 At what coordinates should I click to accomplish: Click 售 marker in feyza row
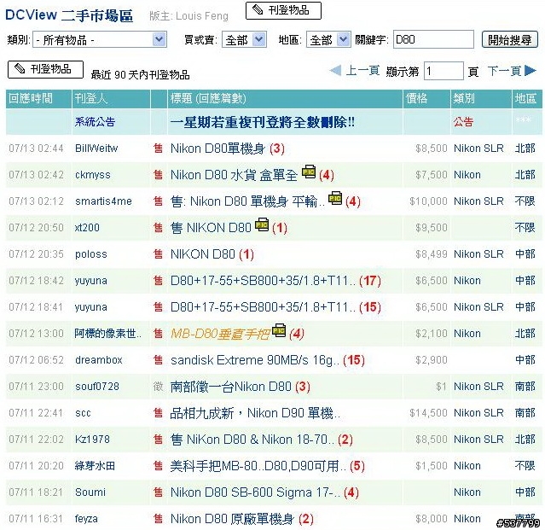[x=158, y=519]
